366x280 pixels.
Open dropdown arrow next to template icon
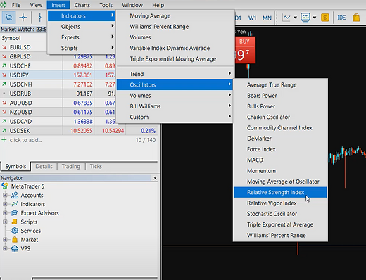315,18
